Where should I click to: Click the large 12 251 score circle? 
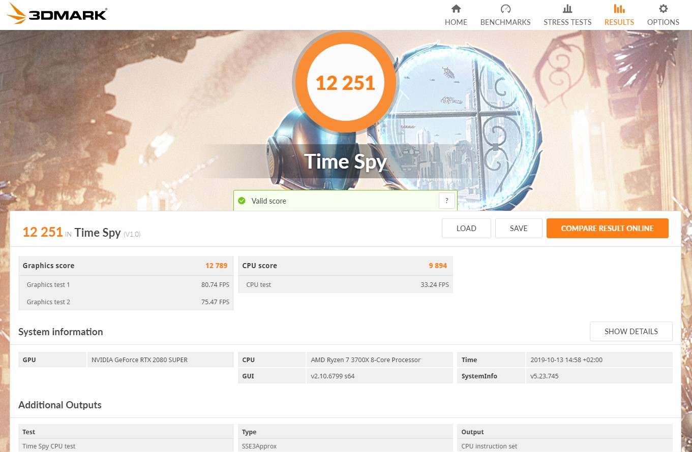(x=345, y=82)
